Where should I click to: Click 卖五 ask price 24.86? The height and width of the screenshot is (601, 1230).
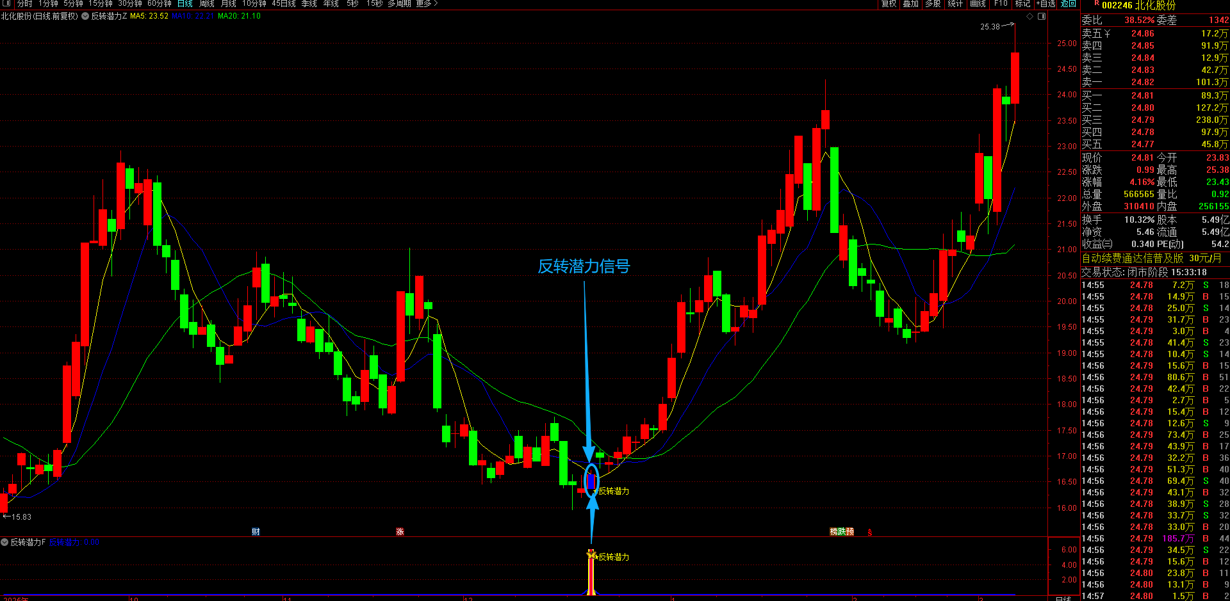click(1142, 33)
